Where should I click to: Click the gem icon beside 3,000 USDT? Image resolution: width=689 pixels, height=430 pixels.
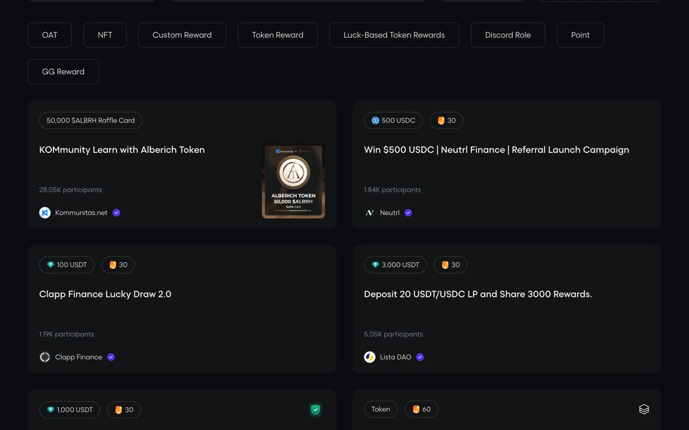(x=376, y=265)
